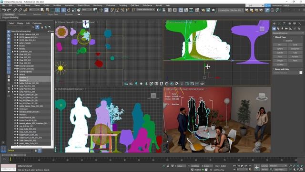The width and height of the screenshot is (305, 172).
Task: Click the Teapot primitive button
Action: (x=280, y=61)
